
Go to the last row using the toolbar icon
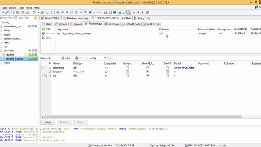click(x=67, y=12)
